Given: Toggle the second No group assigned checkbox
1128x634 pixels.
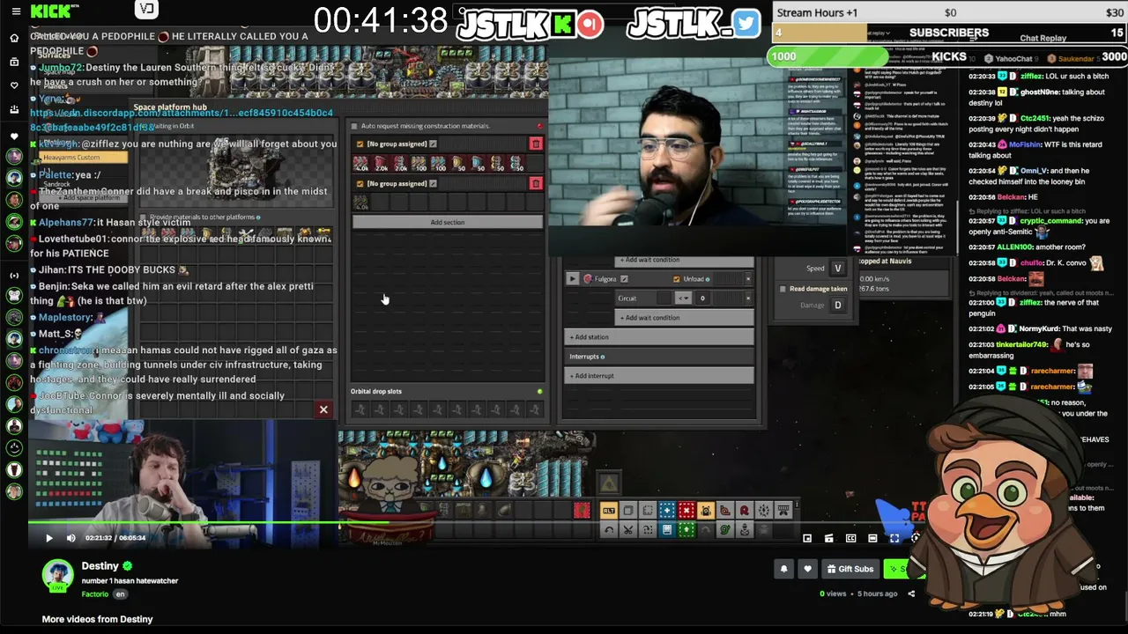Looking at the screenshot, I should tap(360, 183).
